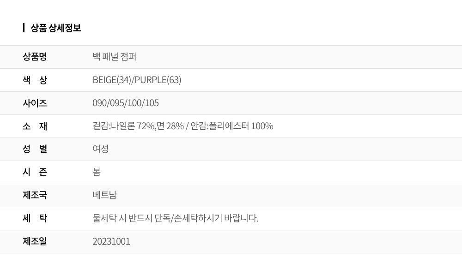Select the 제조일 row label

35,241
